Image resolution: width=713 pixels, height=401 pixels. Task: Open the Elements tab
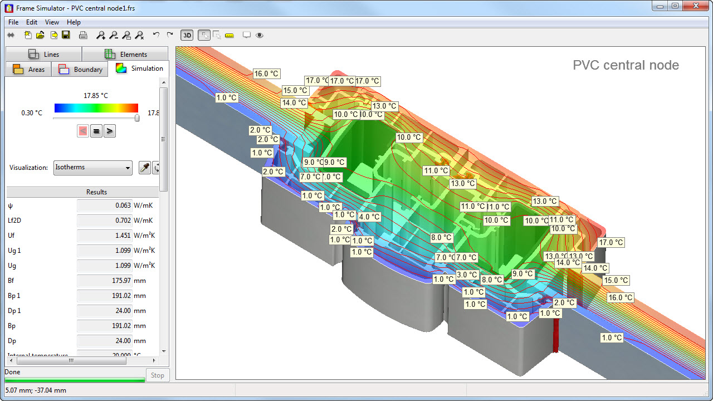[x=125, y=54]
